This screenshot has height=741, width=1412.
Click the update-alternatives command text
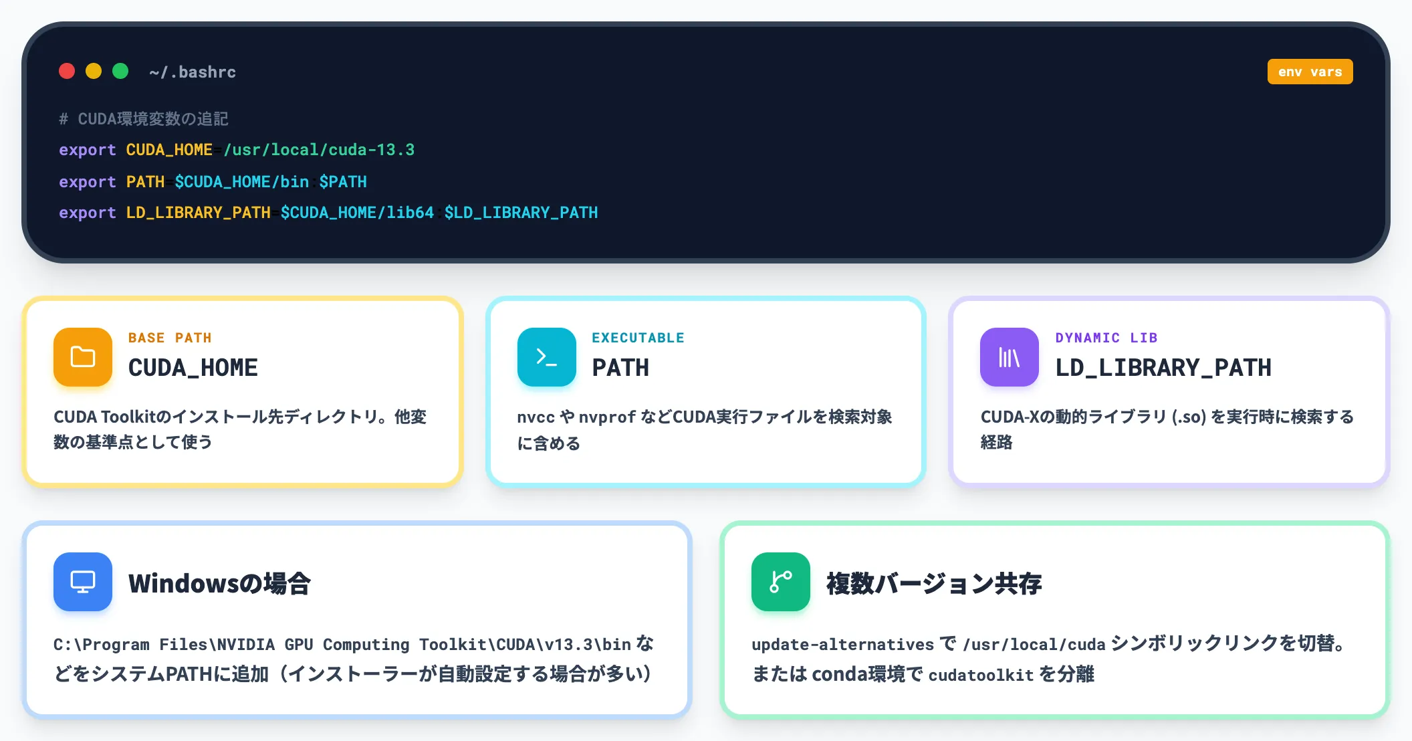(842, 645)
